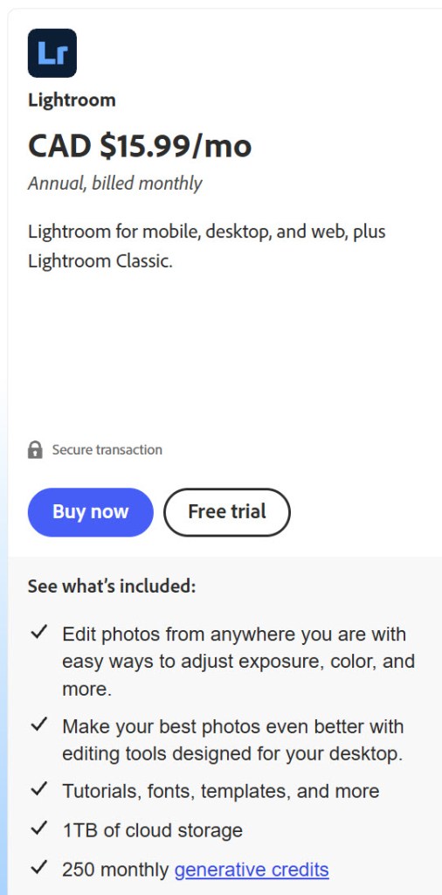This screenshot has height=895, width=442.
Task: Click the Lightroom for mobile, desktop description
Action: click(x=207, y=246)
